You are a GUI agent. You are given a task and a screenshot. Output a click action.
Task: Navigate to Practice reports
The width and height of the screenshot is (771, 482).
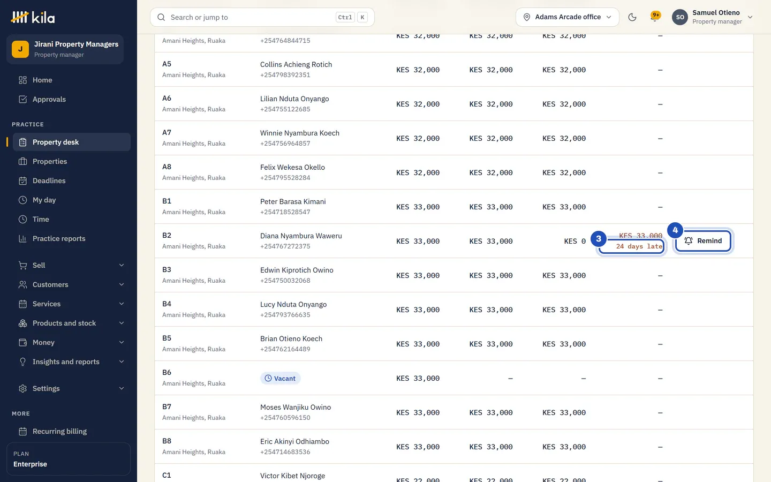coord(72,239)
